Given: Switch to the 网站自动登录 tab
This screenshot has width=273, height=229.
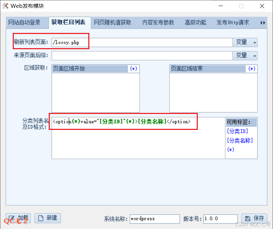Looking at the screenshot, I should tap(25, 22).
